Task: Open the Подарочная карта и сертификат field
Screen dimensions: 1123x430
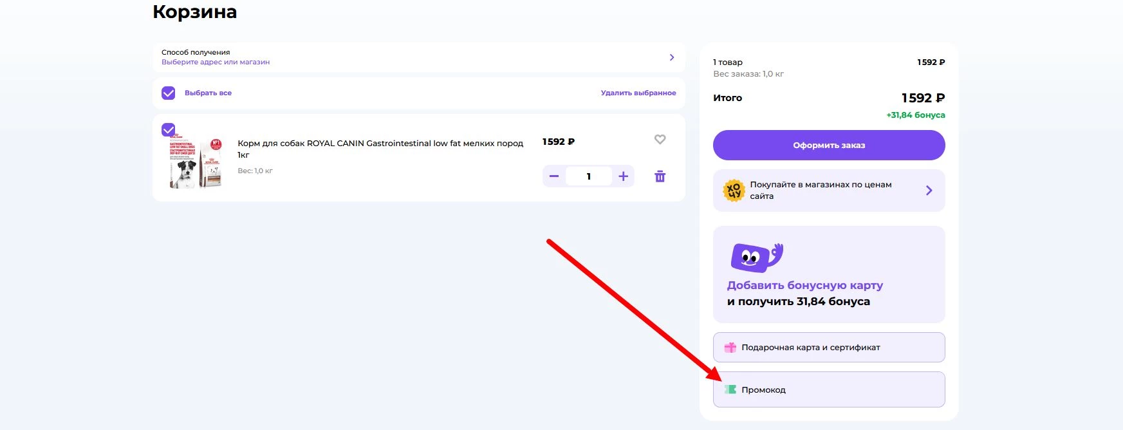Action: (x=829, y=348)
